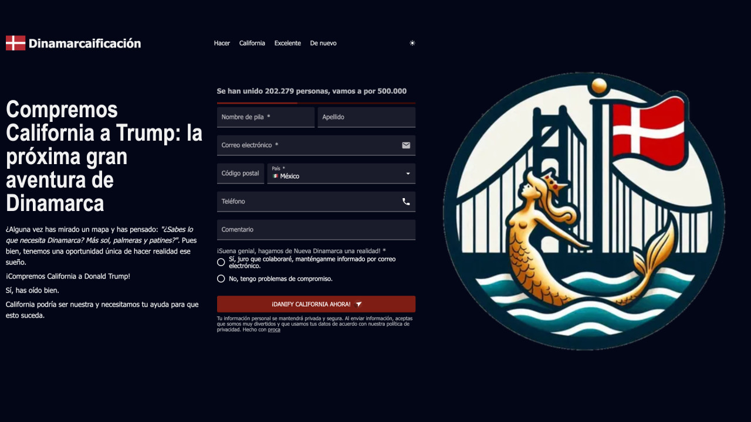Select 'No, tengo problemas de compromiso' option

pos(221,279)
